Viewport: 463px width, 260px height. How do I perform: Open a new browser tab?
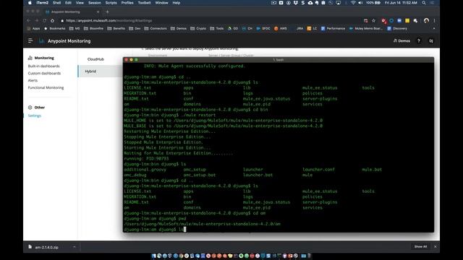coord(108,12)
